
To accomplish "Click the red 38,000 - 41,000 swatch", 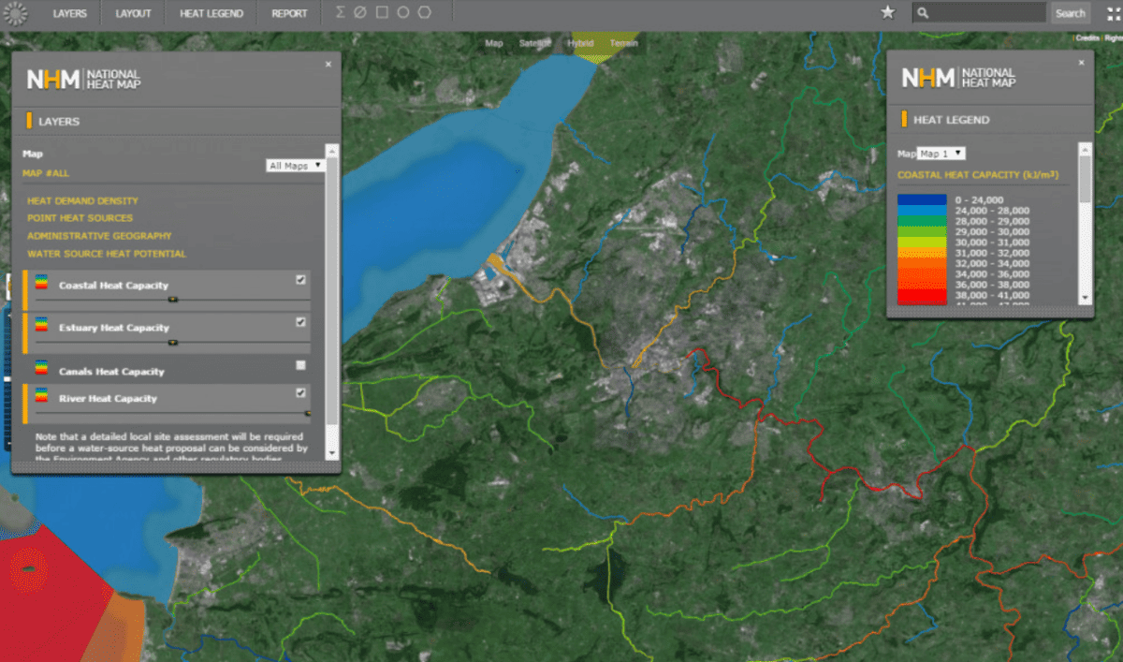I will click(x=921, y=294).
